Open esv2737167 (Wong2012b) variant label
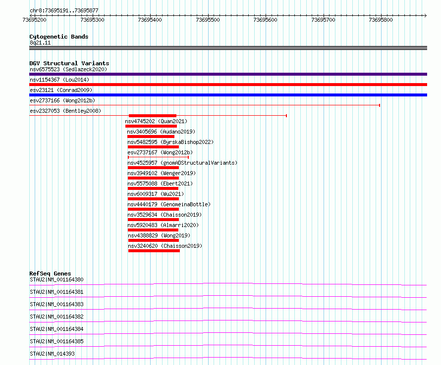Viewport: 441px width, 365px height. click(x=160, y=152)
